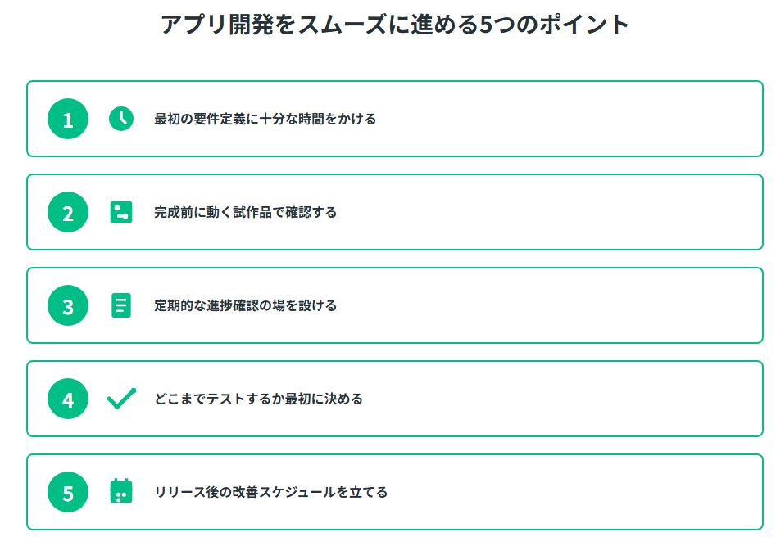776x546 pixels.
Task: Click the green number 1 circle
Action: tap(68, 119)
